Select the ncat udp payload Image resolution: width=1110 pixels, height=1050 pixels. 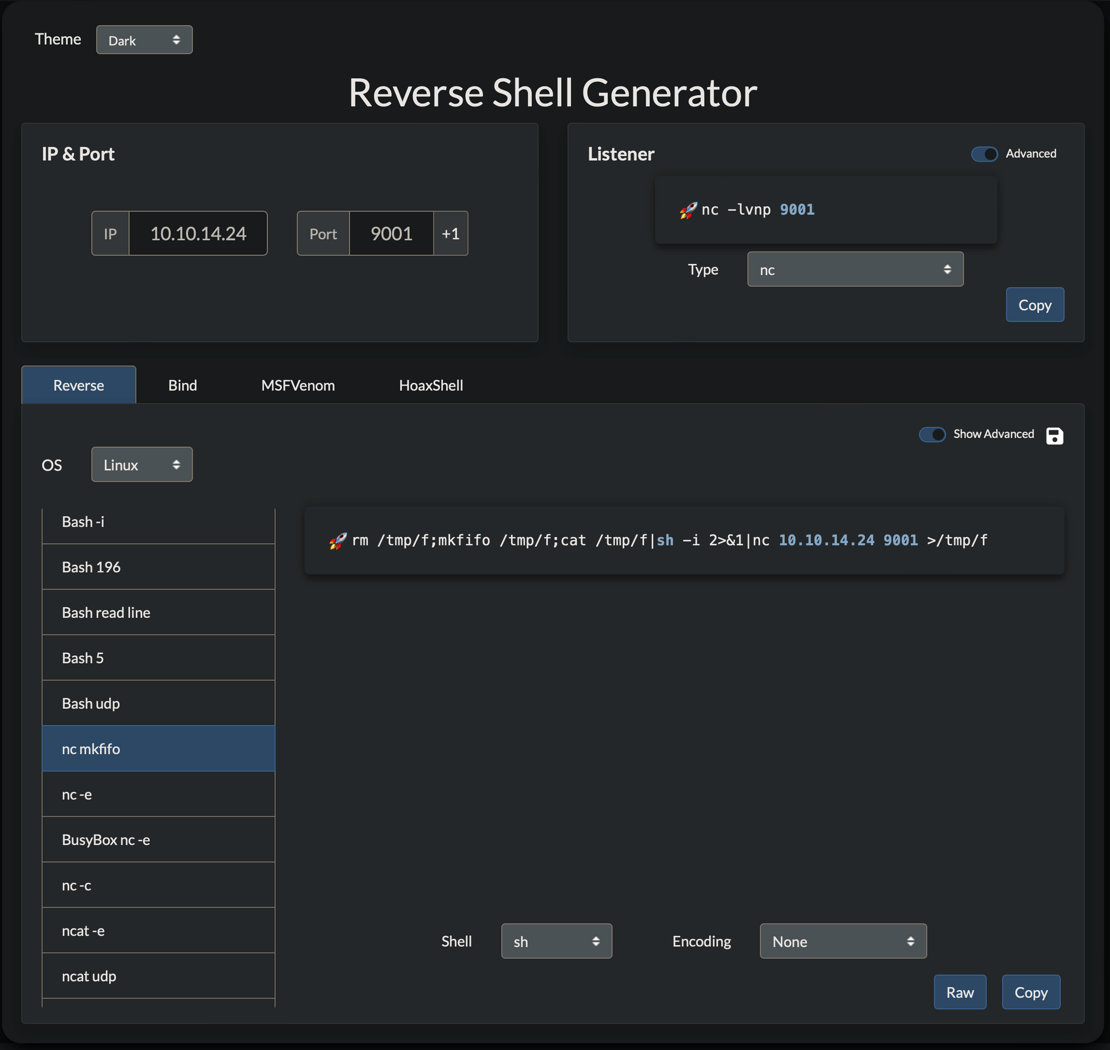click(158, 976)
